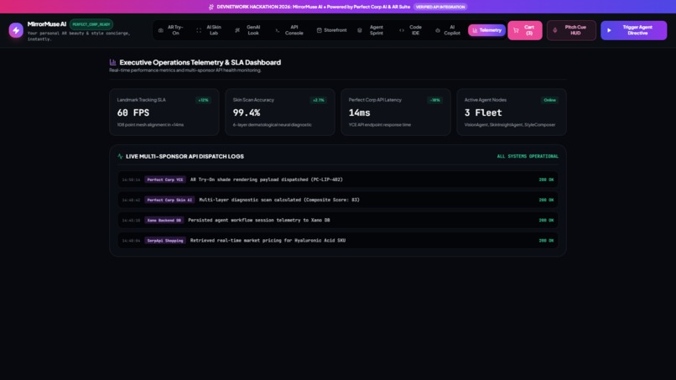Click the Xano Backend DB log tag
Viewport: 676px width, 380px height.
pos(164,220)
